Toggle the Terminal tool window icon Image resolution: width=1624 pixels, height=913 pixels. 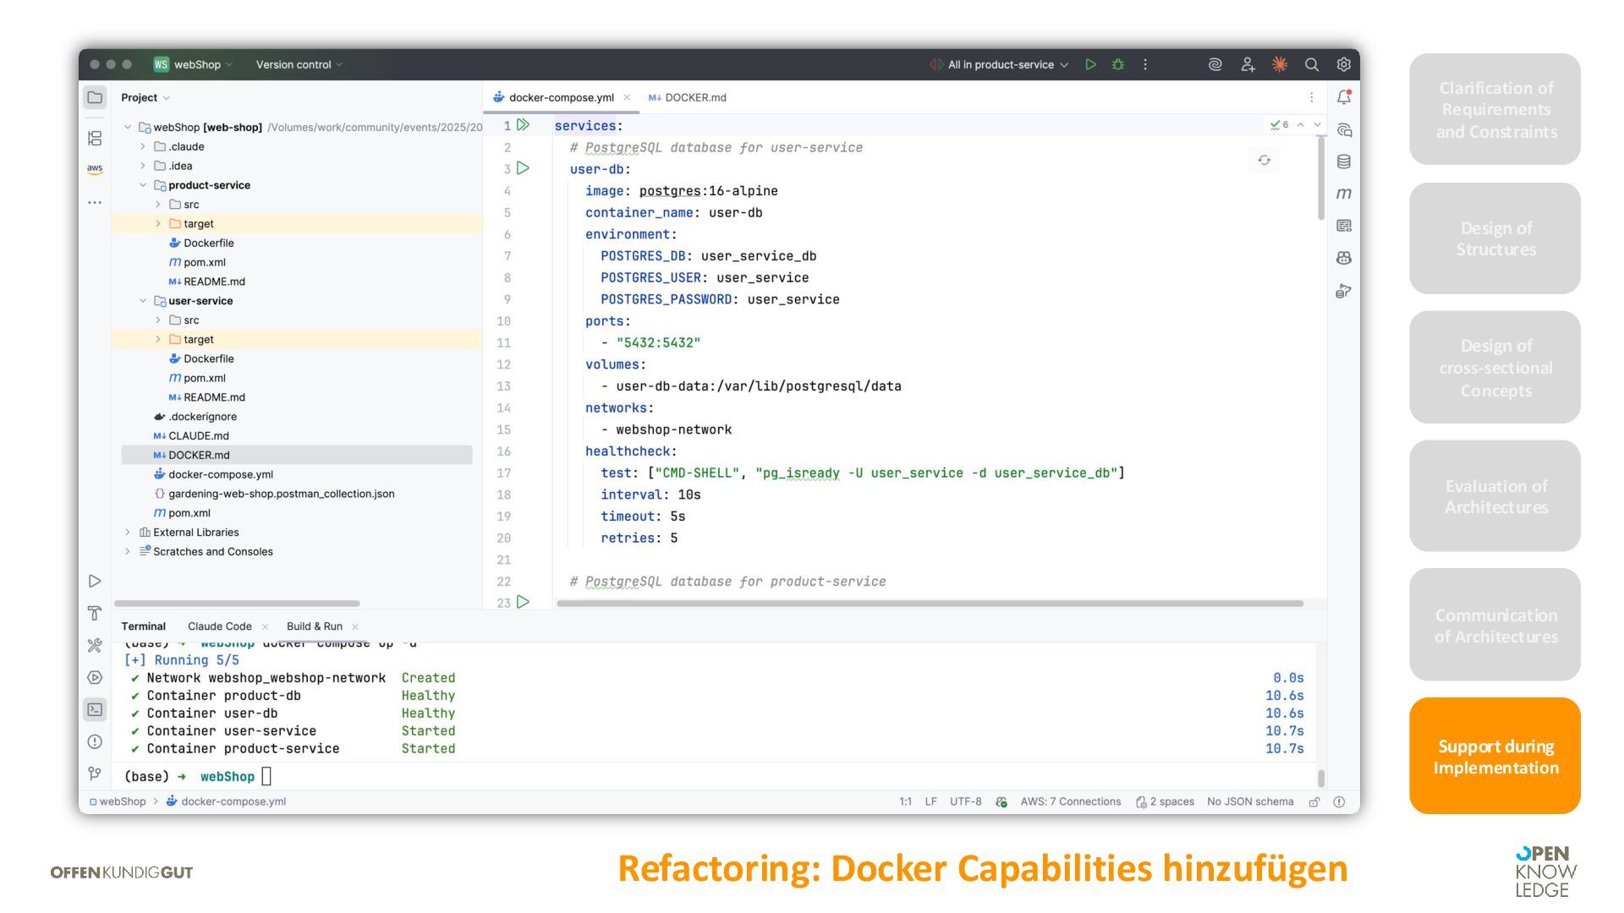click(95, 709)
